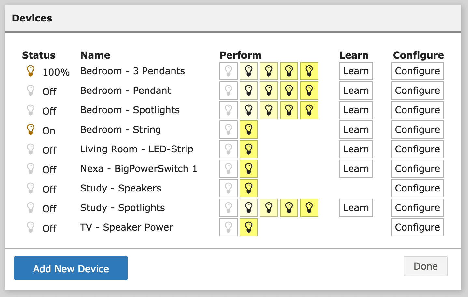Power on TV - Speaker Power
This screenshot has height=297, width=468.
[248, 227]
